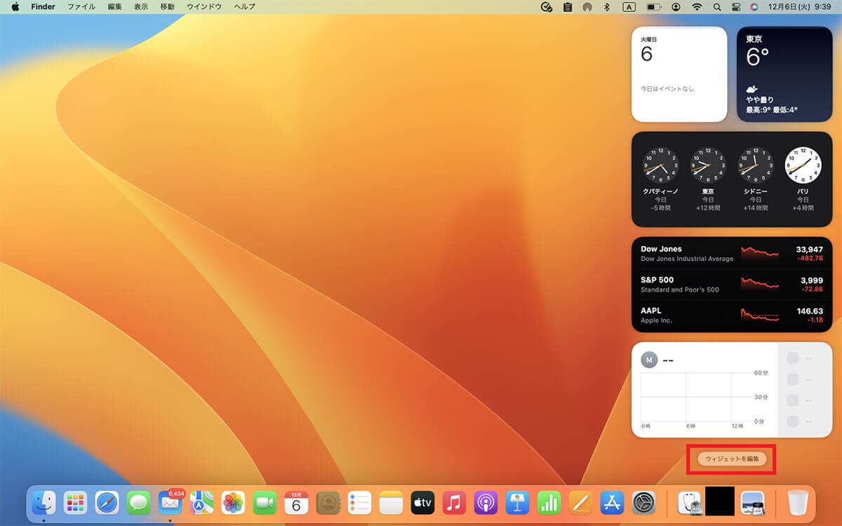This screenshot has height=526, width=842.
Task: Open the Messages app in Dock
Action: 138,502
